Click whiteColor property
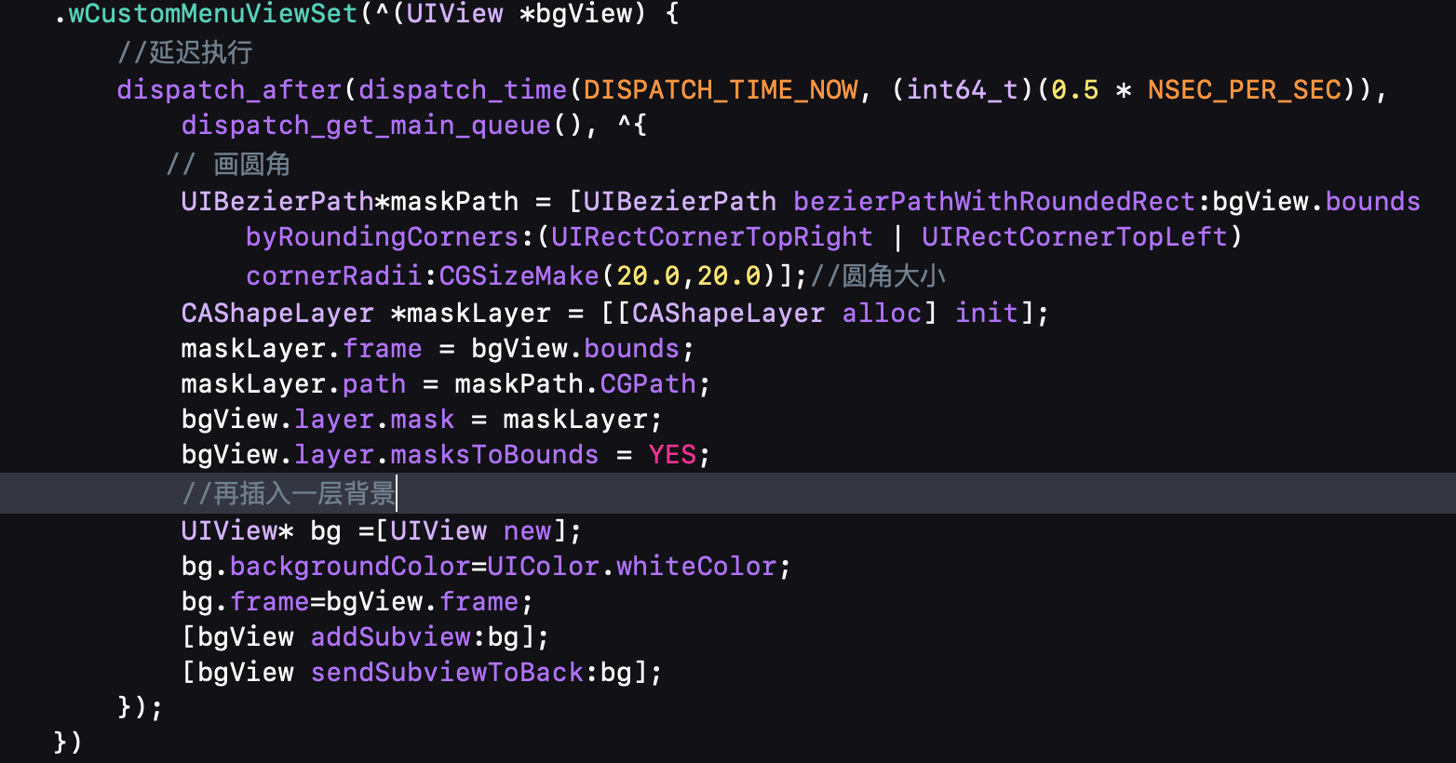Image resolution: width=1456 pixels, height=763 pixels. (696, 567)
